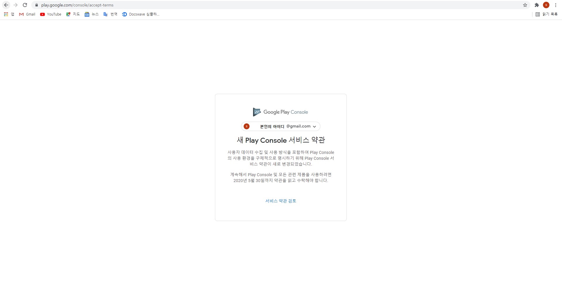Open the 번역 translate bookmark
Viewport: 562px width, 294px height.
point(110,14)
